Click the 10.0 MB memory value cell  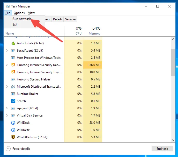(93, 72)
